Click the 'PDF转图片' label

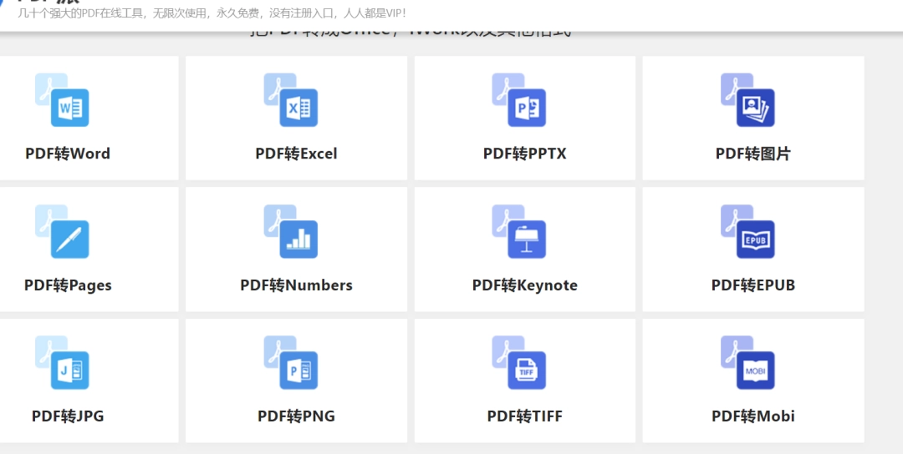[x=753, y=154]
